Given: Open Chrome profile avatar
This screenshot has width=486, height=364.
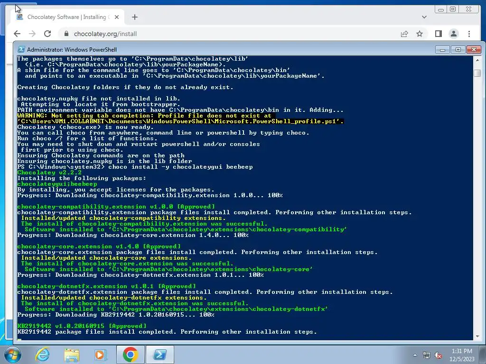Looking at the screenshot, I should [x=453, y=34].
